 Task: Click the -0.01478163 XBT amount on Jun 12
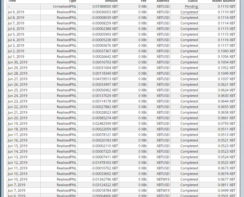[105, 163]
